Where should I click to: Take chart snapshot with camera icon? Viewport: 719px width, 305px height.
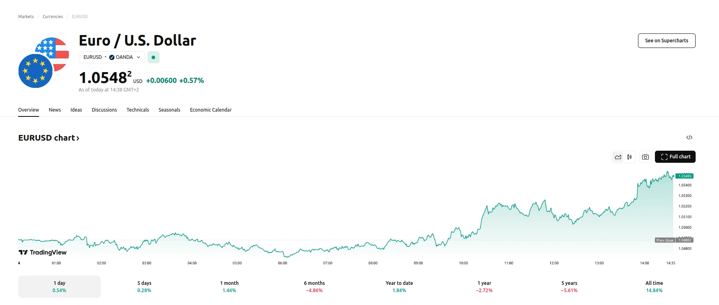(x=645, y=157)
